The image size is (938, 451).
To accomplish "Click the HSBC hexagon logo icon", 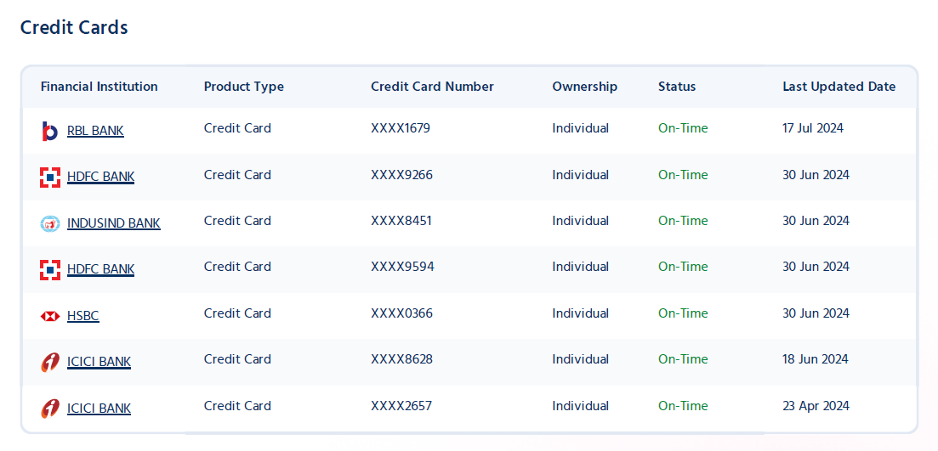I will pyautogui.click(x=50, y=316).
